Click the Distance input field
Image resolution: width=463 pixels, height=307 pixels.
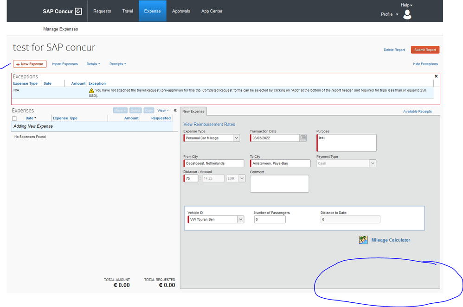tap(191, 178)
